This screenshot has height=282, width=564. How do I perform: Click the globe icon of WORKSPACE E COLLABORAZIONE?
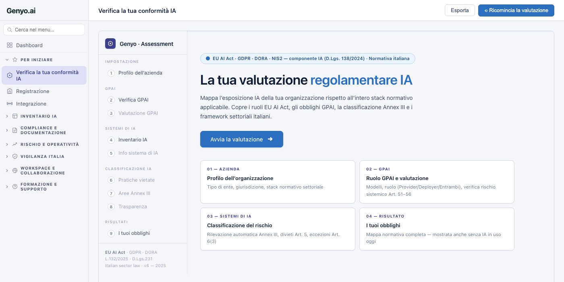coord(15,170)
